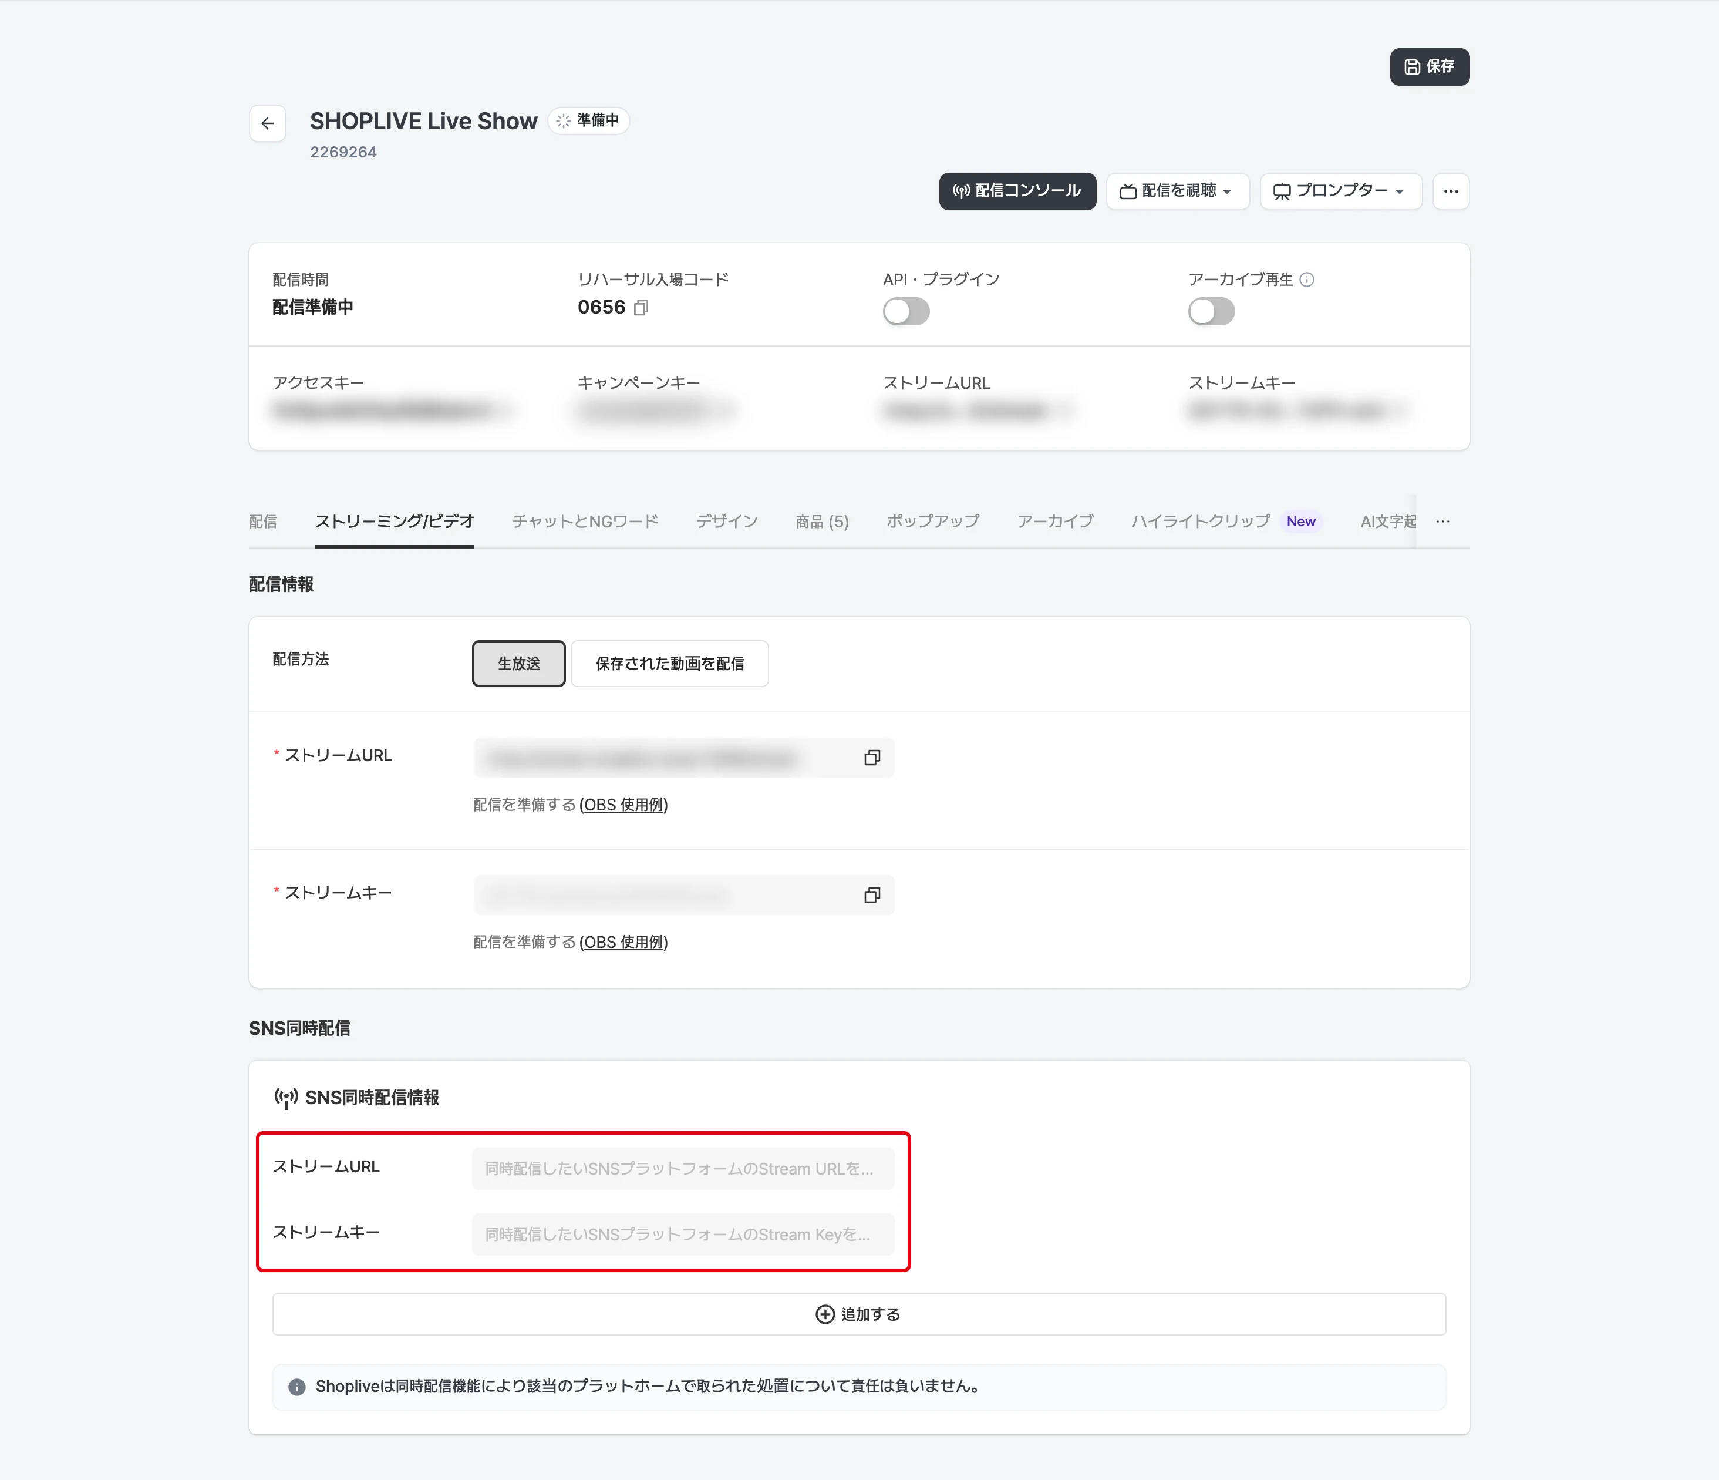Click the broadcast ID 2269264
Viewport: 1719px width, 1480px height.
[x=343, y=152]
